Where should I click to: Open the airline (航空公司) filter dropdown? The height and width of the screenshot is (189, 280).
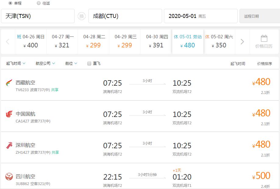click(45, 64)
